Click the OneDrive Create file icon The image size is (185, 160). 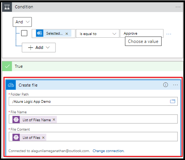[x=11, y=85]
